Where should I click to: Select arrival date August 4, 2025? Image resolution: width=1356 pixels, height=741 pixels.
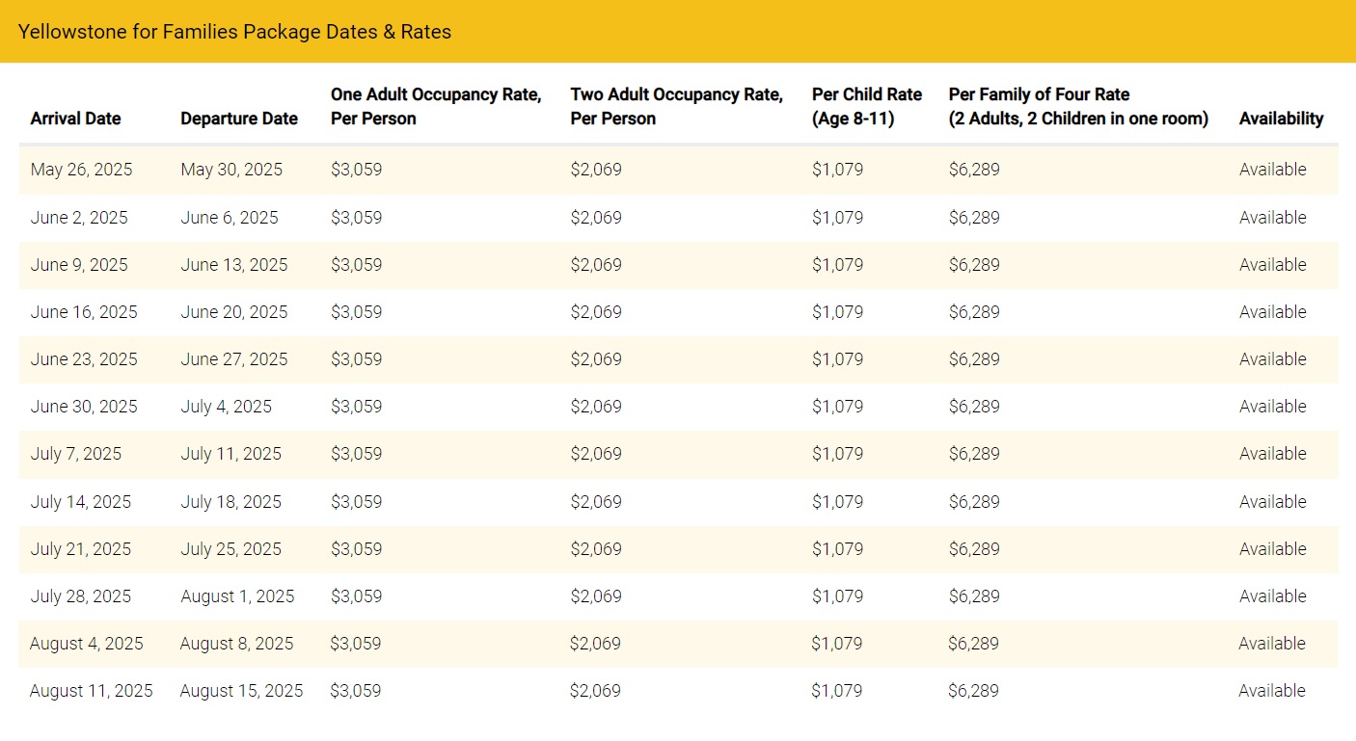pyautogui.click(x=87, y=644)
